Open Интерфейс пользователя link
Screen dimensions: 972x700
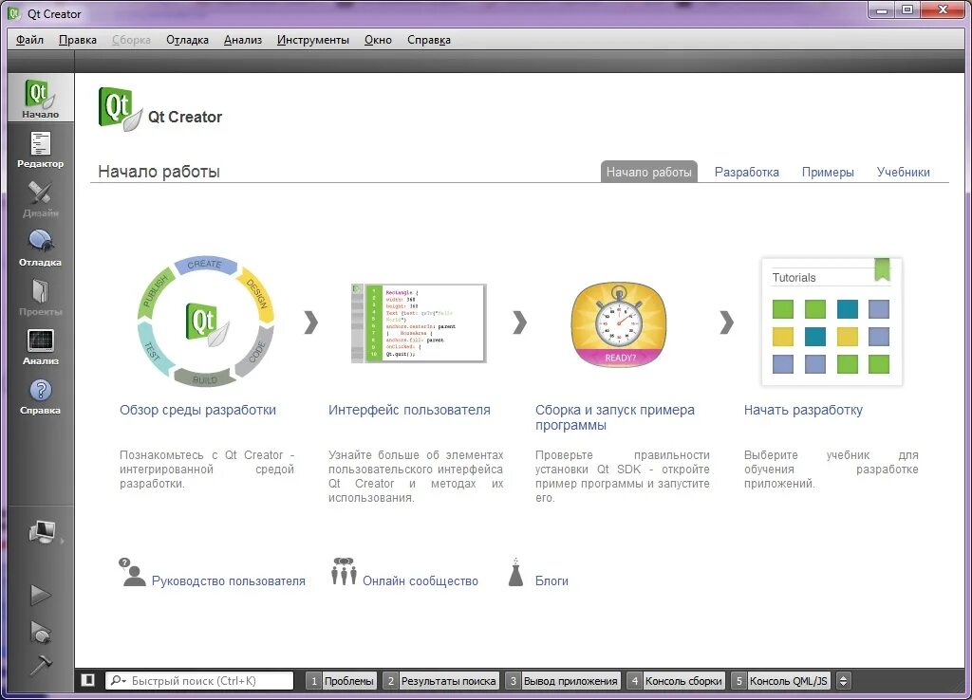[x=409, y=410]
